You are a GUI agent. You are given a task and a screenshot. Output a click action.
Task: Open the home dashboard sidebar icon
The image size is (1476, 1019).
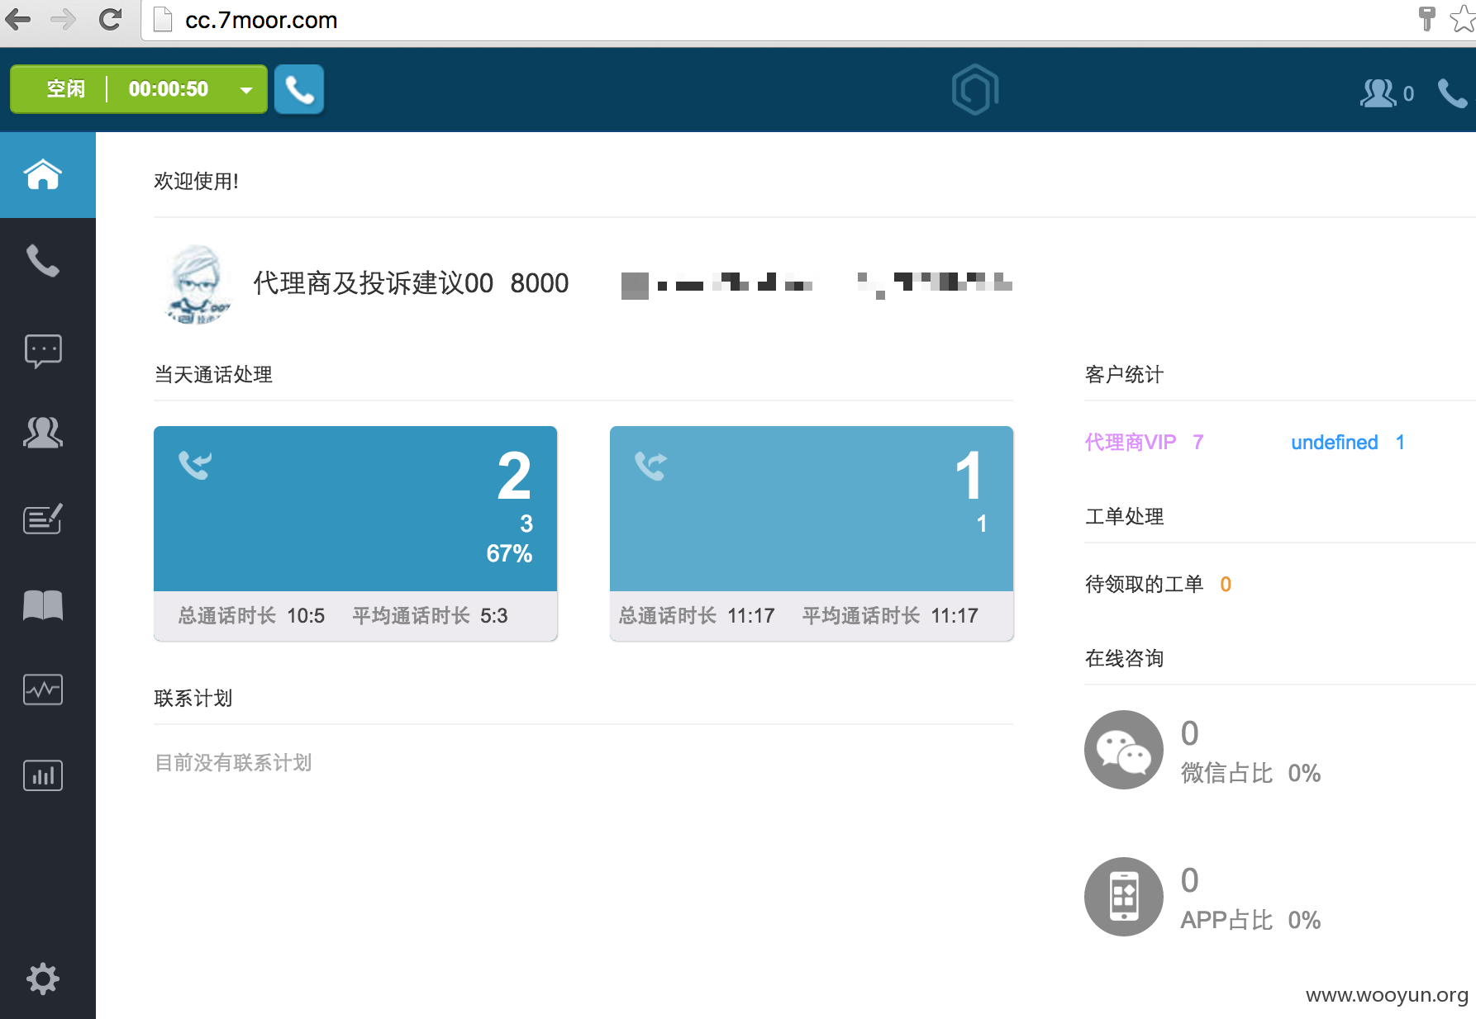(x=43, y=174)
